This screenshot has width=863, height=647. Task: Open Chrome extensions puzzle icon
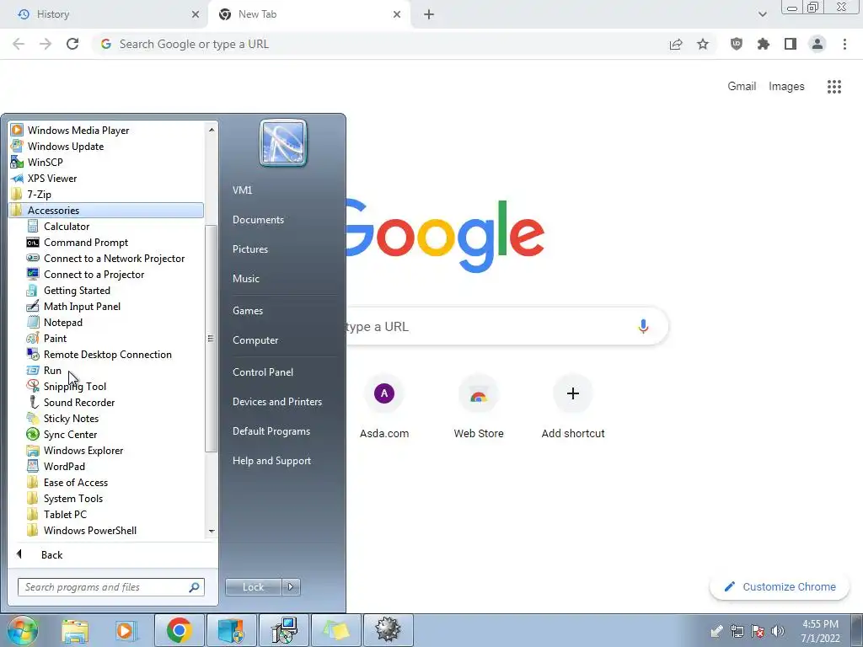764,44
